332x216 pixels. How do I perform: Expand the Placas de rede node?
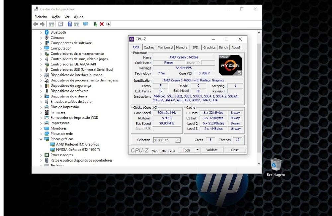coord(41,134)
